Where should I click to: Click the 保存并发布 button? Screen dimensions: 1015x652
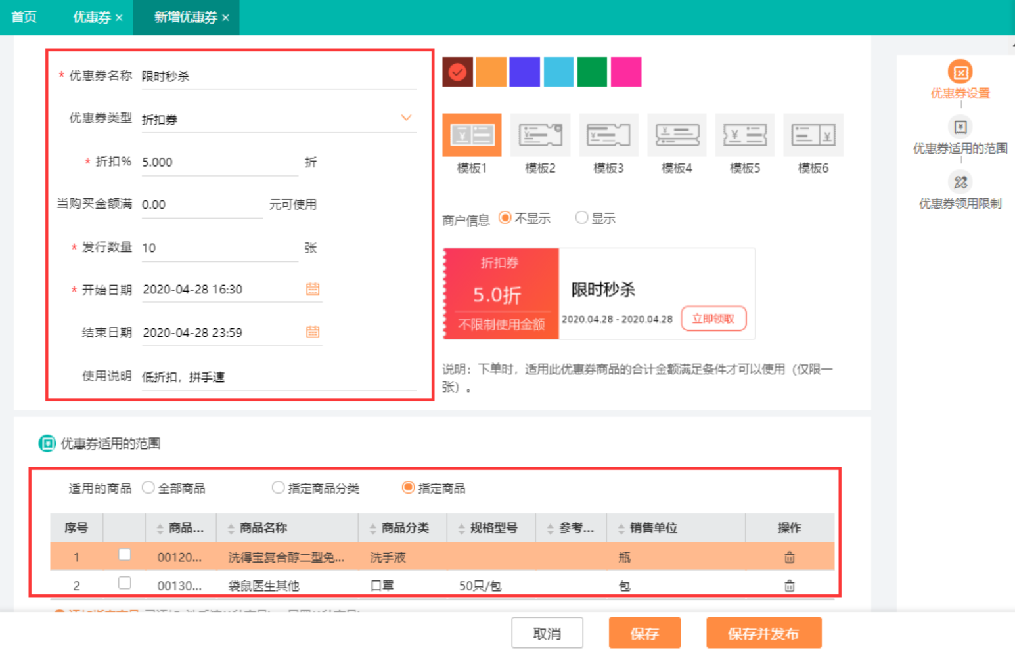763,633
